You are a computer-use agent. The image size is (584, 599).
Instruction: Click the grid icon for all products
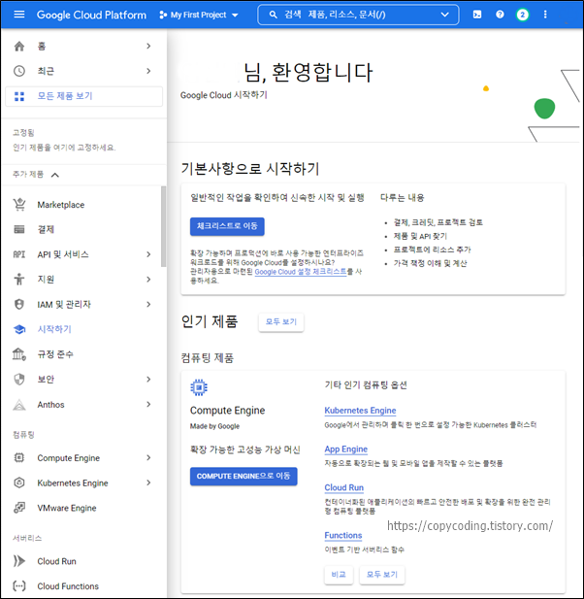pyautogui.click(x=19, y=96)
